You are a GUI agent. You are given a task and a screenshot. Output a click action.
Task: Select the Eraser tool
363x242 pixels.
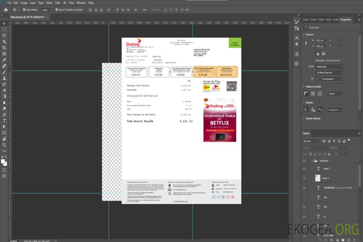coord(4,90)
